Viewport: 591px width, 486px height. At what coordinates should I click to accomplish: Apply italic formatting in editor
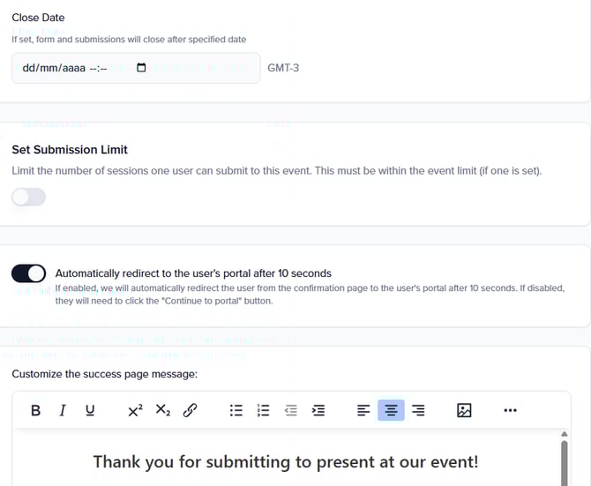coord(63,410)
